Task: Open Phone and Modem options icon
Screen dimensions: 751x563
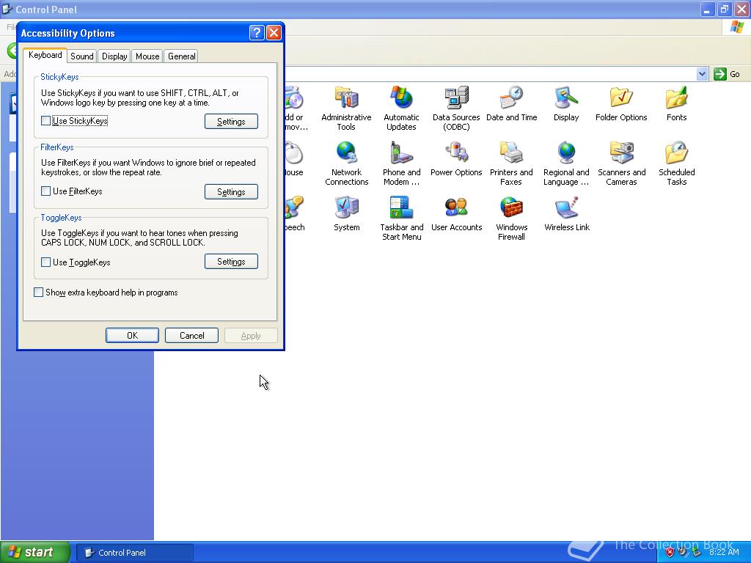Action: pyautogui.click(x=401, y=152)
